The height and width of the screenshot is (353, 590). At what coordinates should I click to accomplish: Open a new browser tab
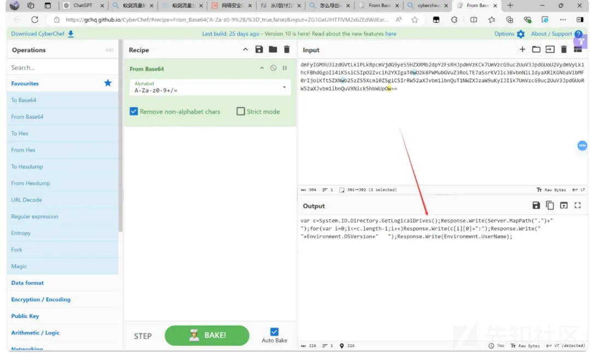click(510, 5)
